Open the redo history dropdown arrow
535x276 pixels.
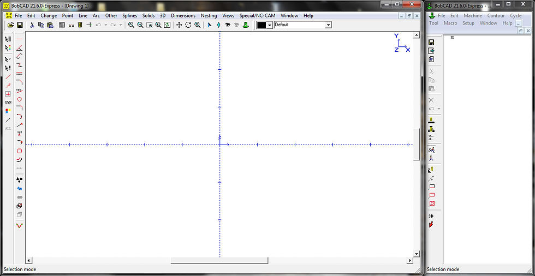[x=121, y=25]
